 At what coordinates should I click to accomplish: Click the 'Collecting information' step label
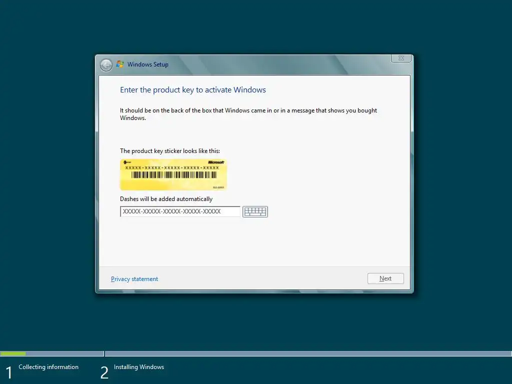[x=48, y=367]
